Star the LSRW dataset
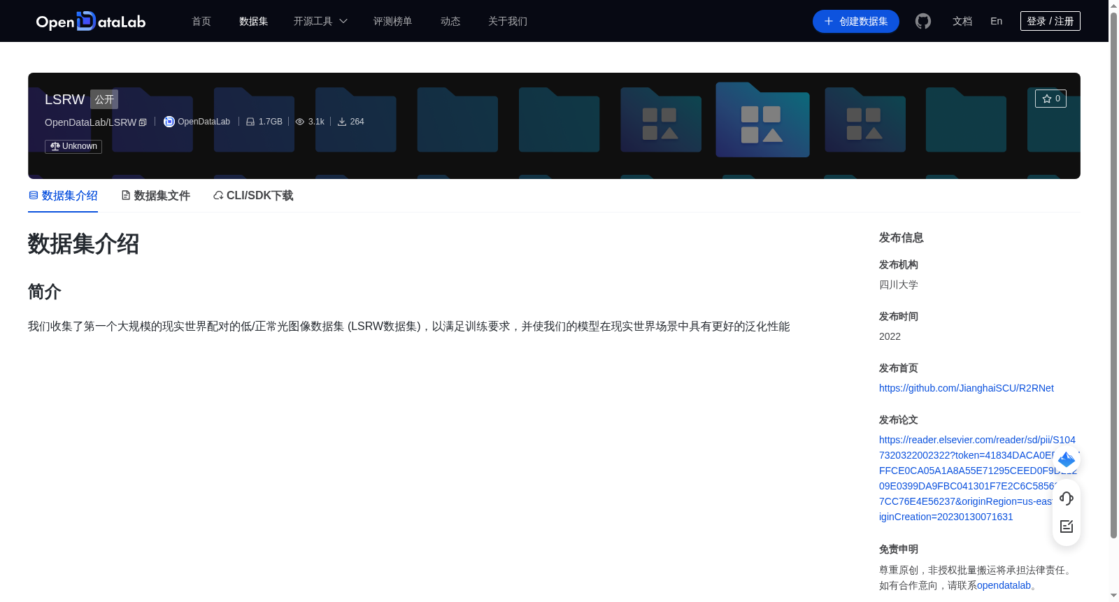The width and height of the screenshot is (1119, 602). point(1050,99)
